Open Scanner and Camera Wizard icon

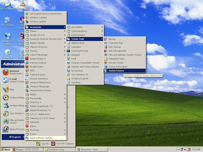[x=69, y=67]
